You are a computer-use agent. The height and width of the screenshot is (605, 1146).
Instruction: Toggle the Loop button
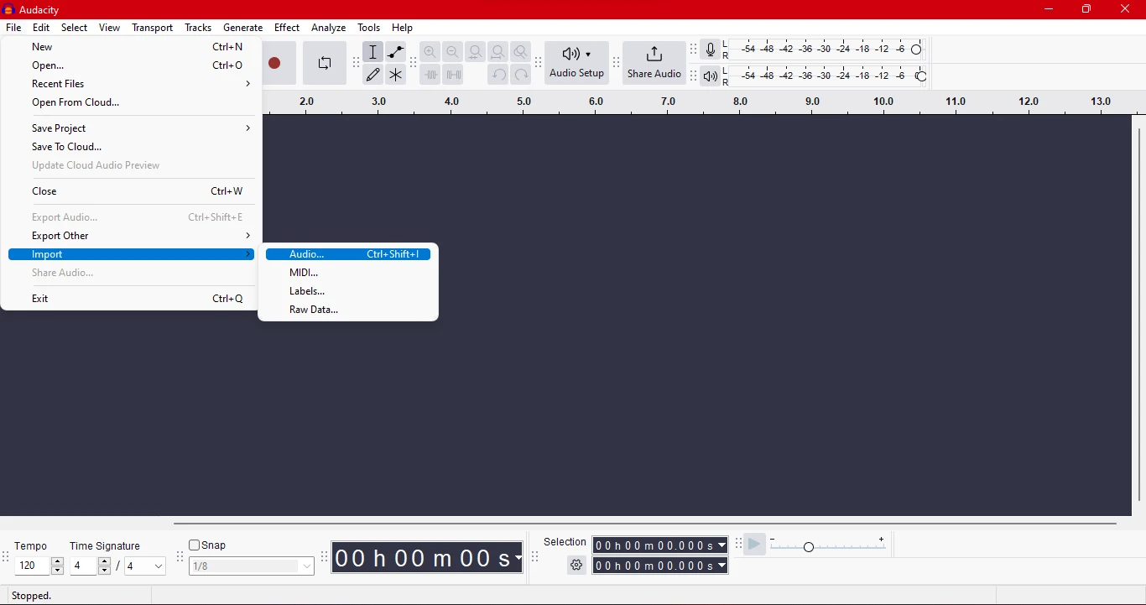[x=325, y=64]
